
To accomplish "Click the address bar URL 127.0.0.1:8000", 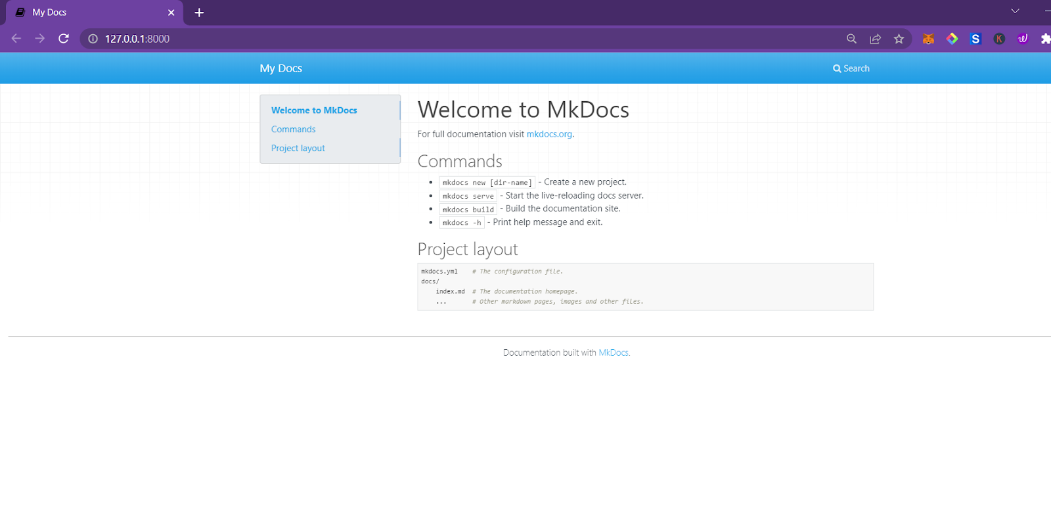I will coord(137,39).
